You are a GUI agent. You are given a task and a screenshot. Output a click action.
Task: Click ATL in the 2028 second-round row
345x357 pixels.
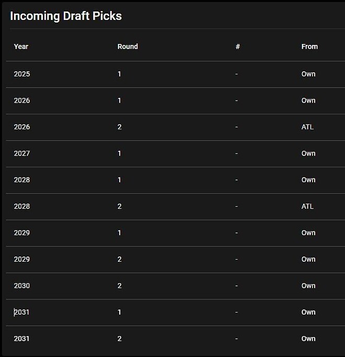[x=307, y=206]
